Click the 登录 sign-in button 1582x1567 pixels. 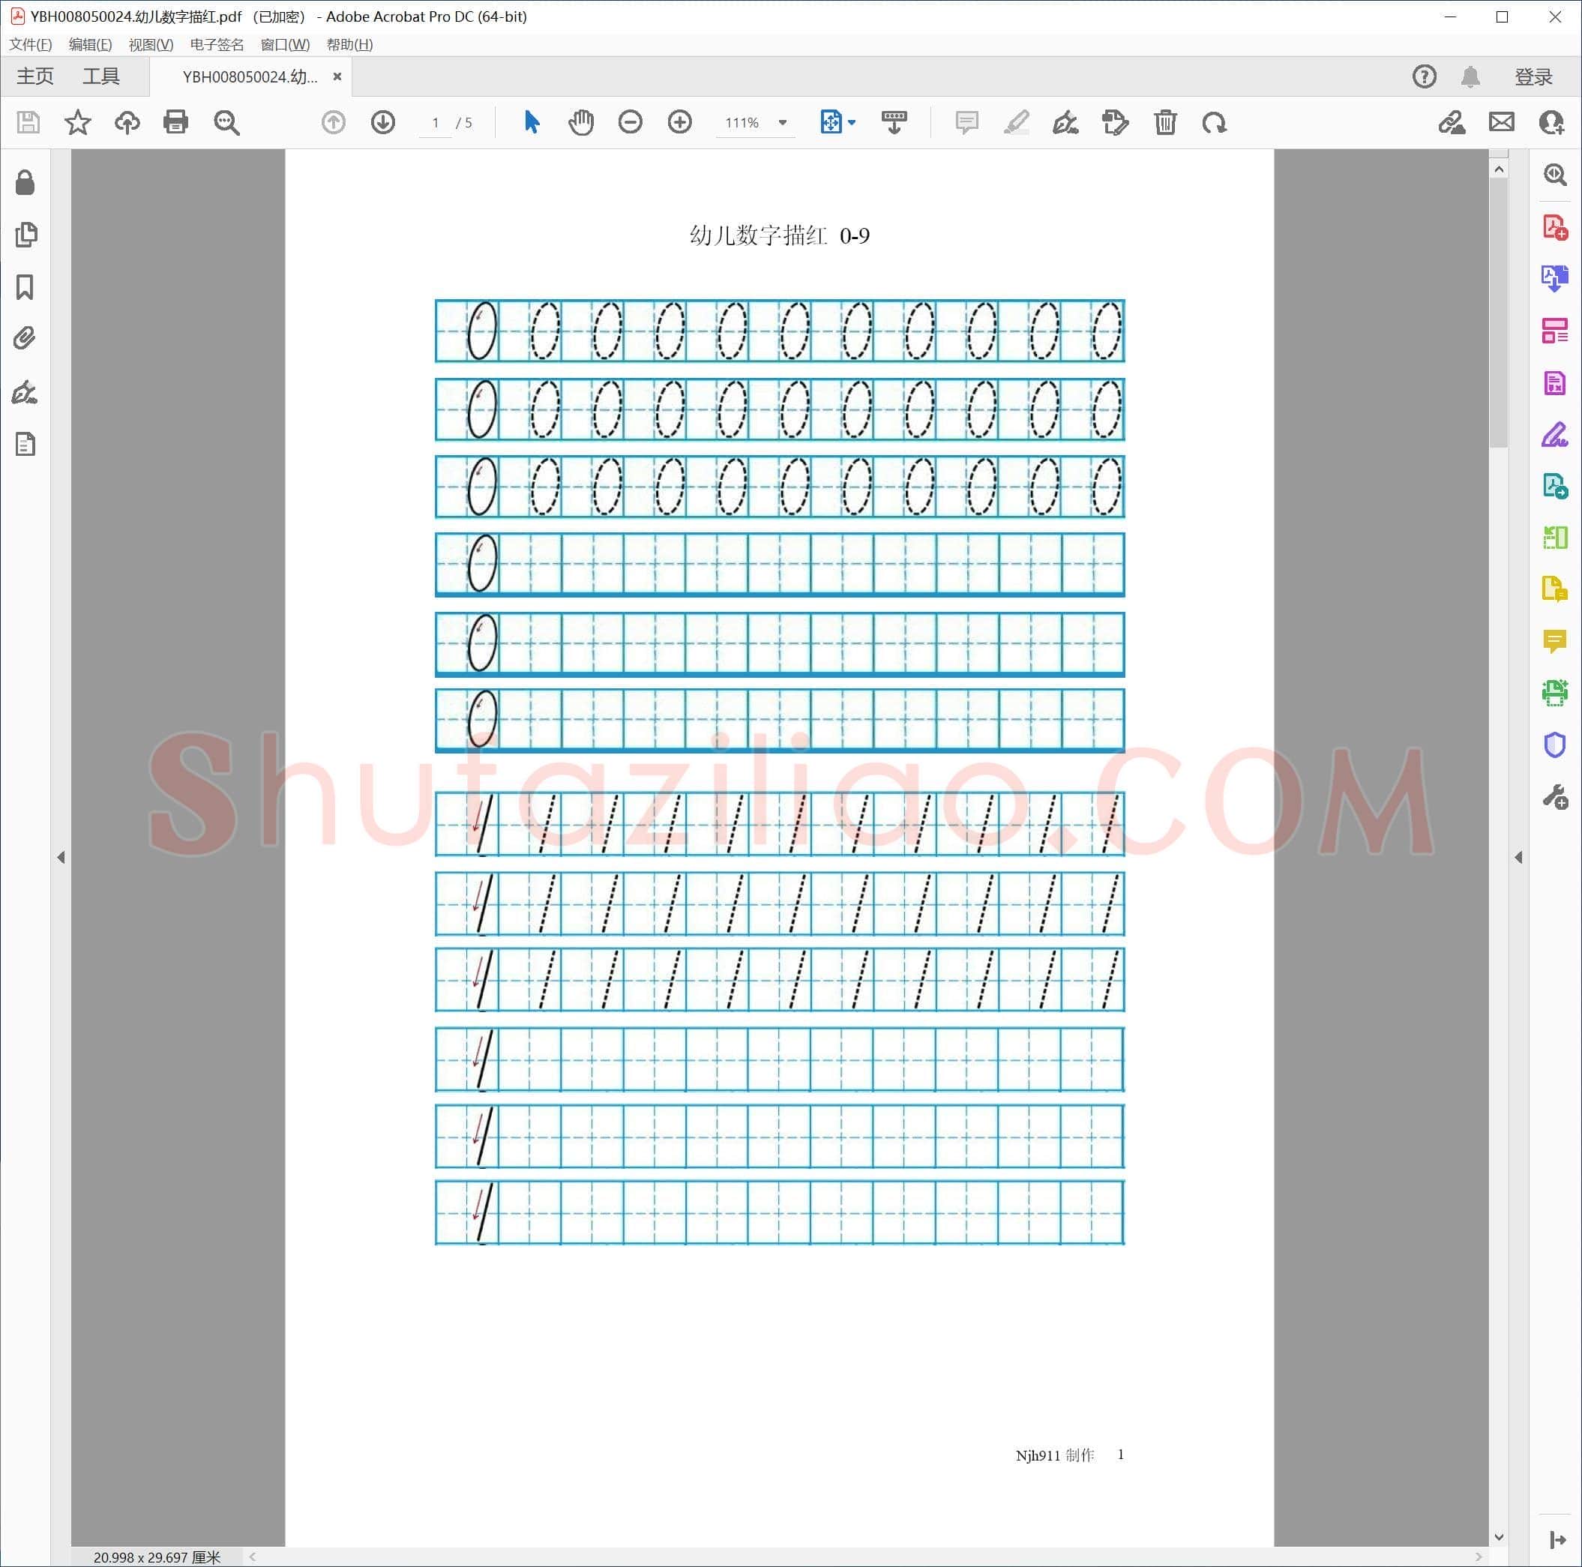[1533, 76]
